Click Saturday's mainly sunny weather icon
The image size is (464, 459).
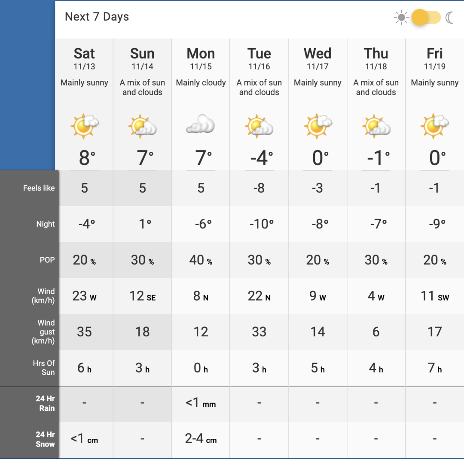84,126
